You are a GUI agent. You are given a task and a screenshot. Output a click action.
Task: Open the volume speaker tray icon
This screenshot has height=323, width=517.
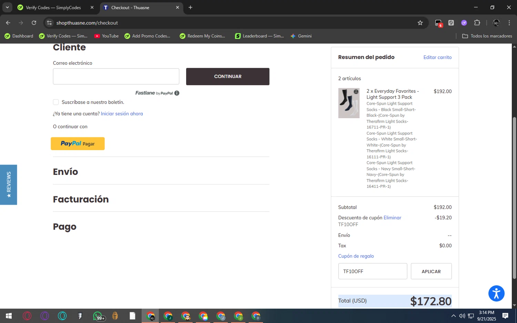[462, 316]
